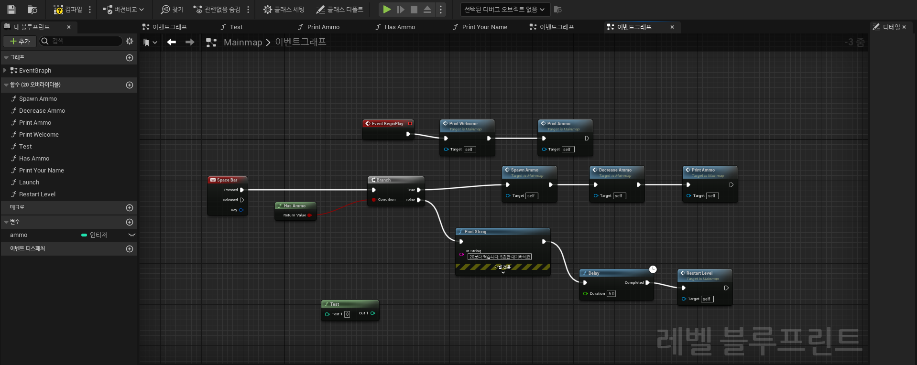The height and width of the screenshot is (365, 917).
Task: Select the Restart Level function
Action: 37,194
